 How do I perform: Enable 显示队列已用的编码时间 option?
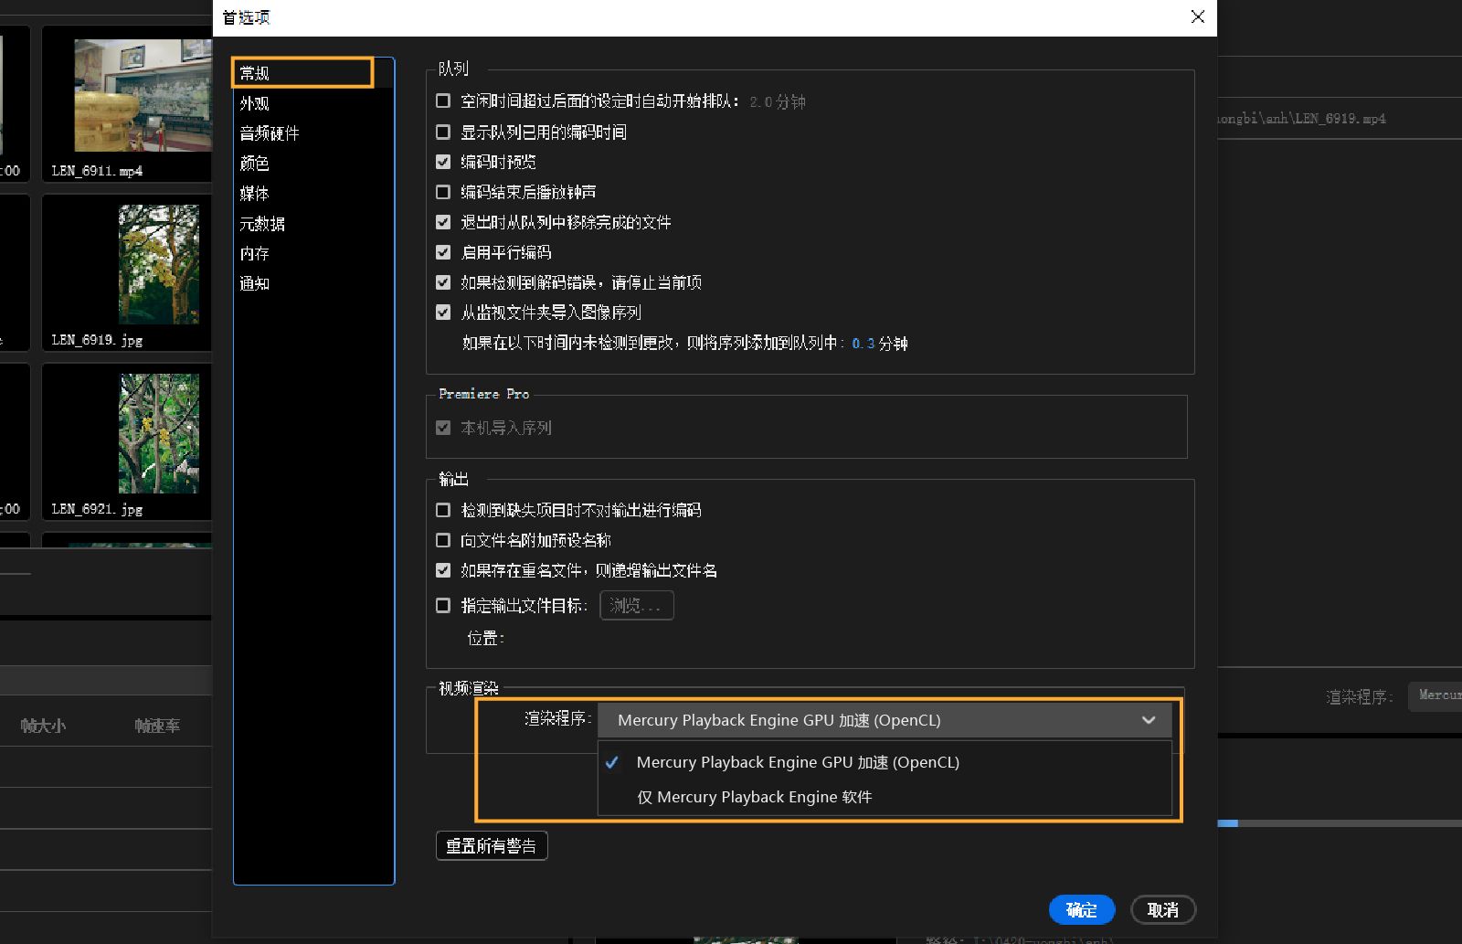pos(443,132)
